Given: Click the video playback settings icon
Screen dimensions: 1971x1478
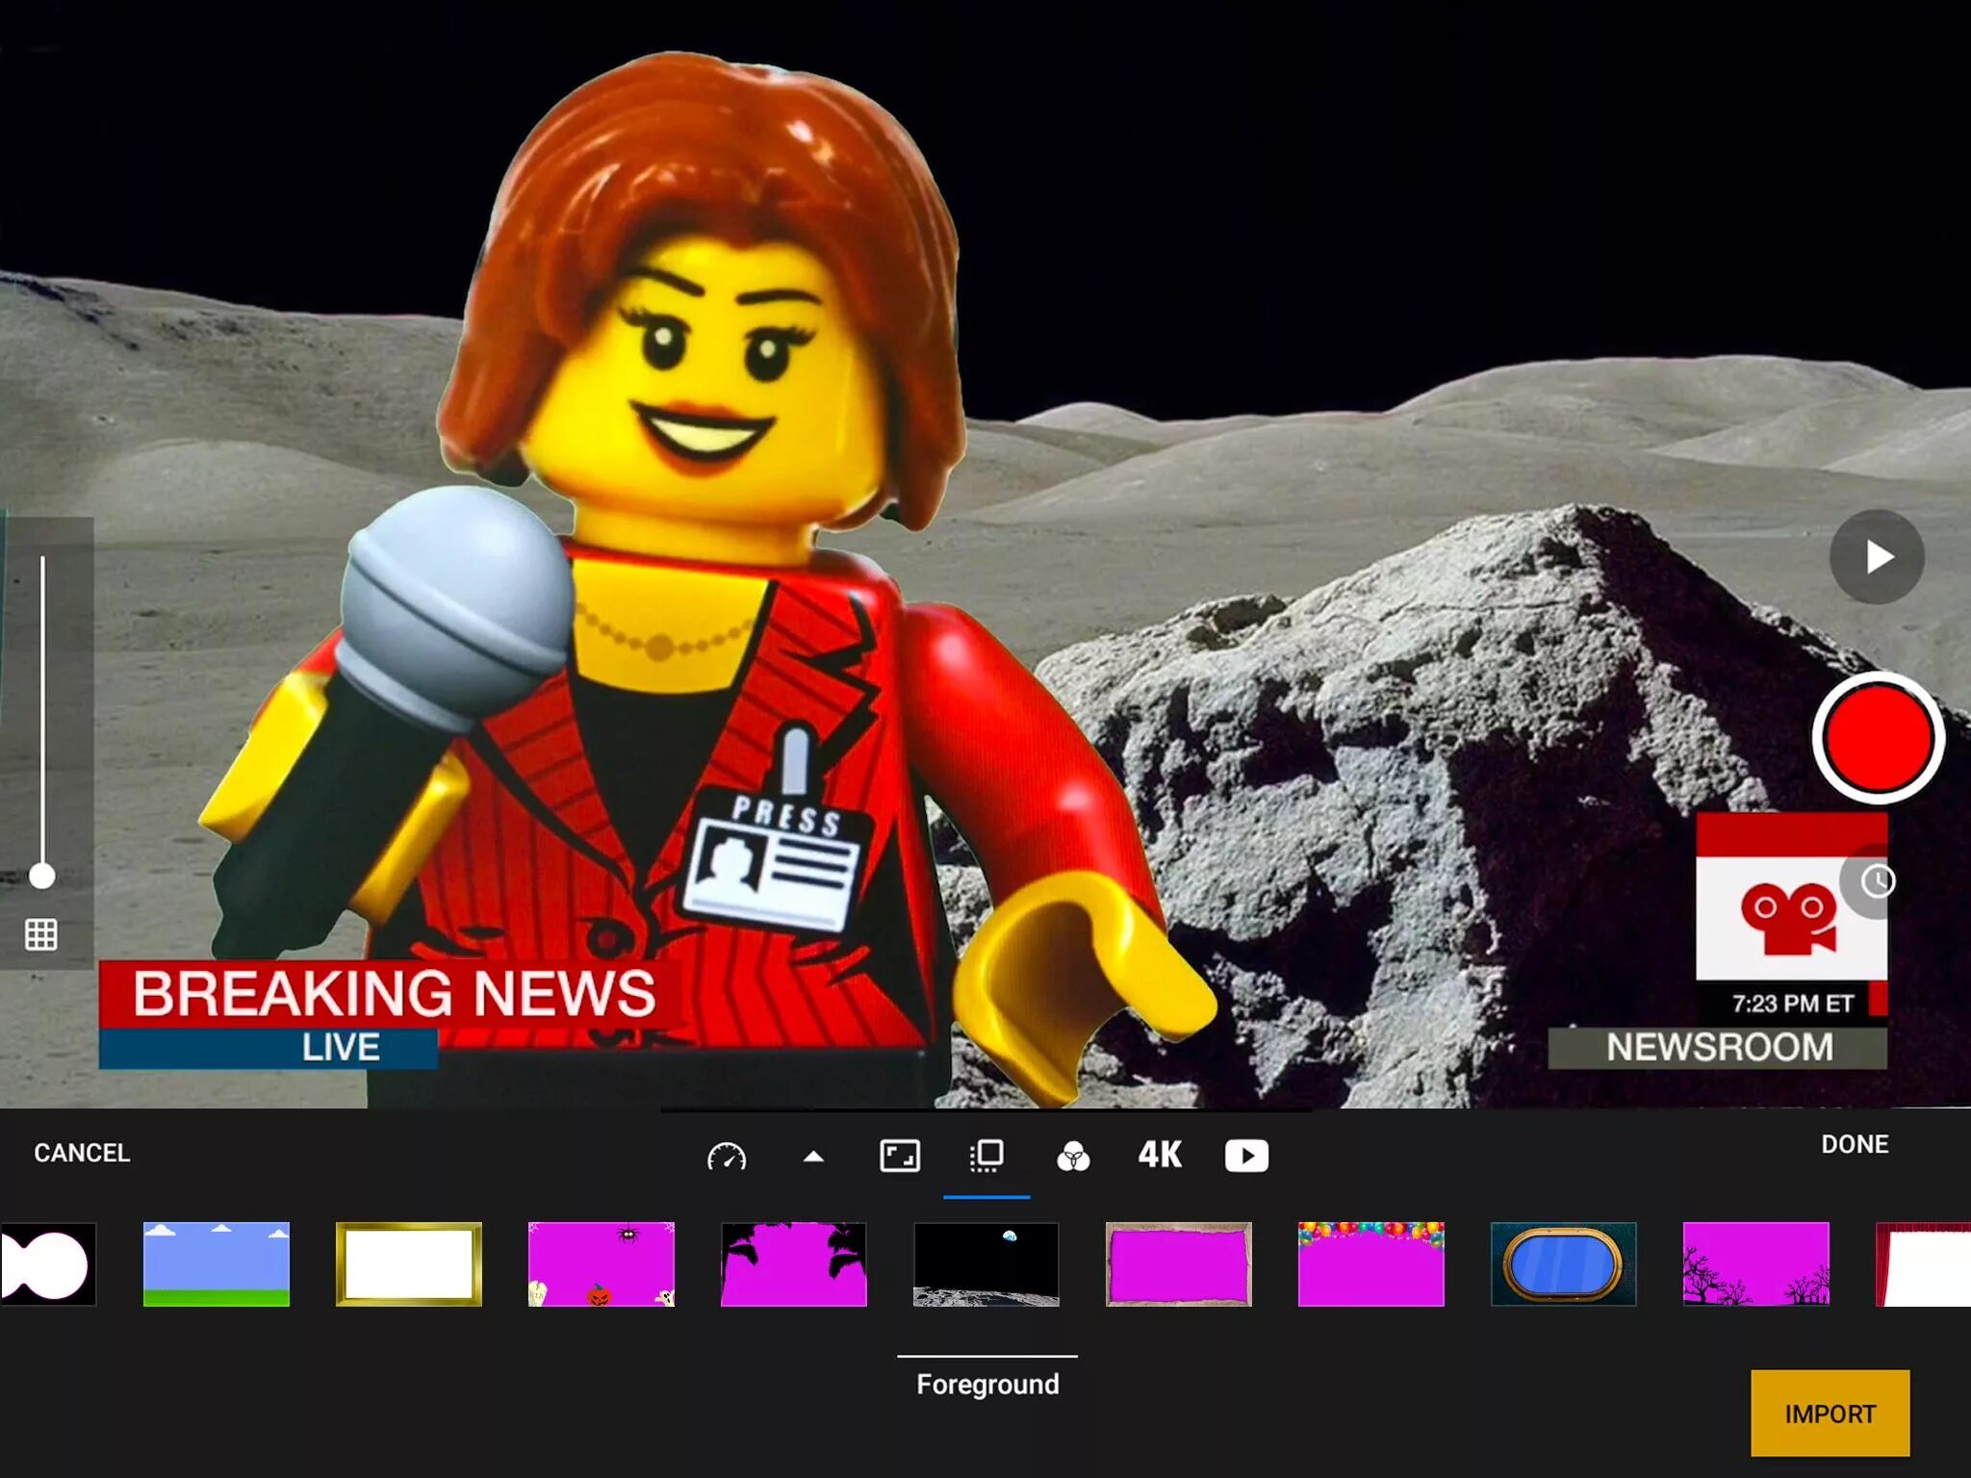Looking at the screenshot, I should point(1246,1156).
